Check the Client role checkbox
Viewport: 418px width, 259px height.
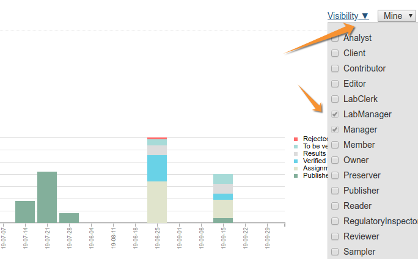[x=335, y=53]
